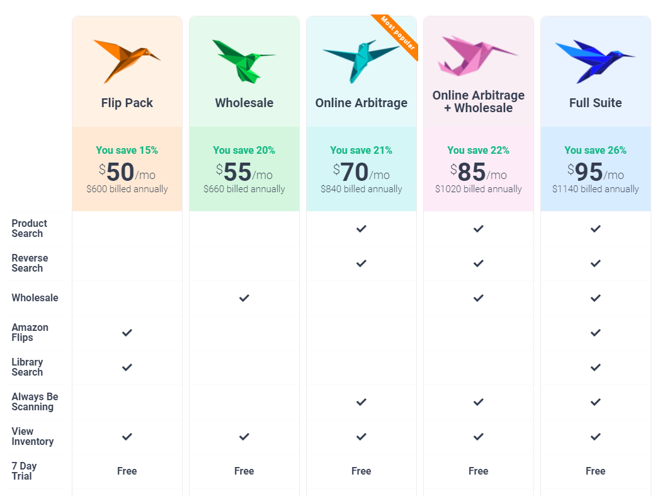The image size is (660, 496).
Task: Click the orange Flip Pack hummingbird icon
Action: 126,60
